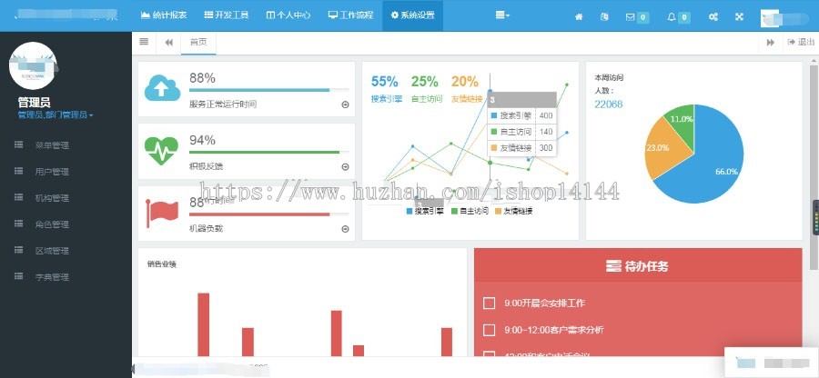Click the circle arrow on 机器负载 card

pyautogui.click(x=345, y=229)
